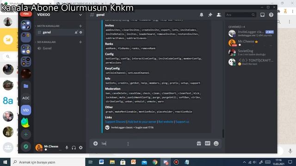
Task: Open Microsoft Store from taskbar
Action: 123,162
